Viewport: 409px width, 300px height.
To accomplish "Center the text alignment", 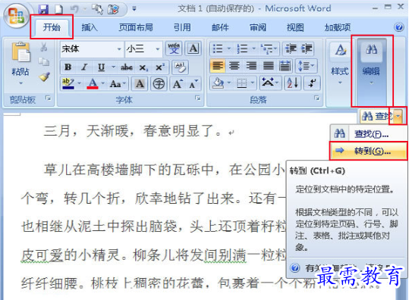I will point(234,66).
